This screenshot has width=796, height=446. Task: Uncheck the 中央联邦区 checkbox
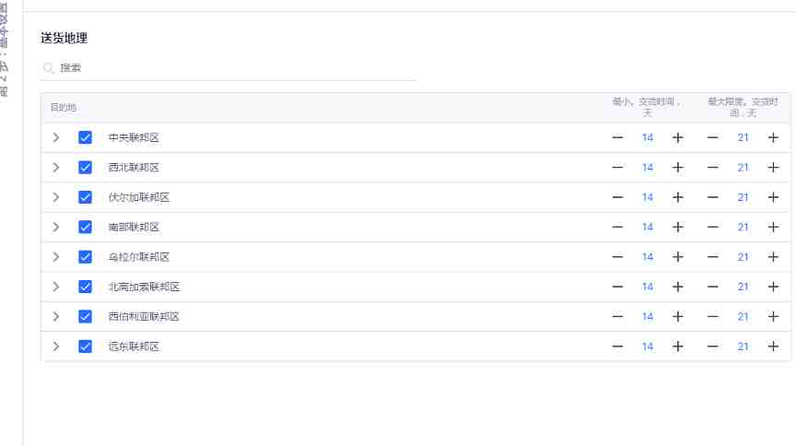point(85,137)
